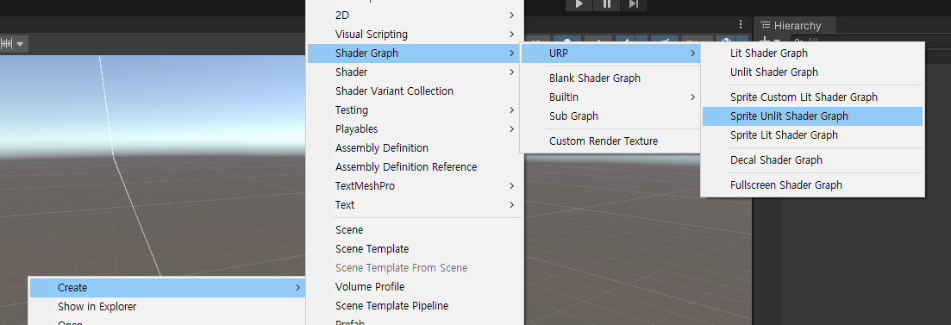Start Play mode with the play button
The image size is (951, 325).
coord(579,4)
